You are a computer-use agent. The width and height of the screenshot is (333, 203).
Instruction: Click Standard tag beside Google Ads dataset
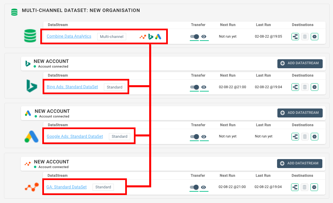tap(120, 136)
